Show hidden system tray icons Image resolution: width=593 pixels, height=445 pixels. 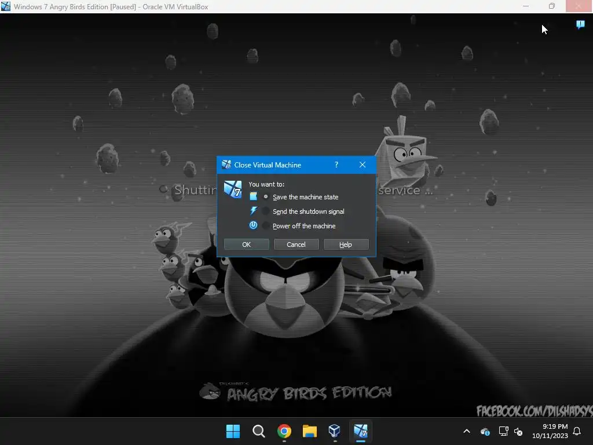467,431
